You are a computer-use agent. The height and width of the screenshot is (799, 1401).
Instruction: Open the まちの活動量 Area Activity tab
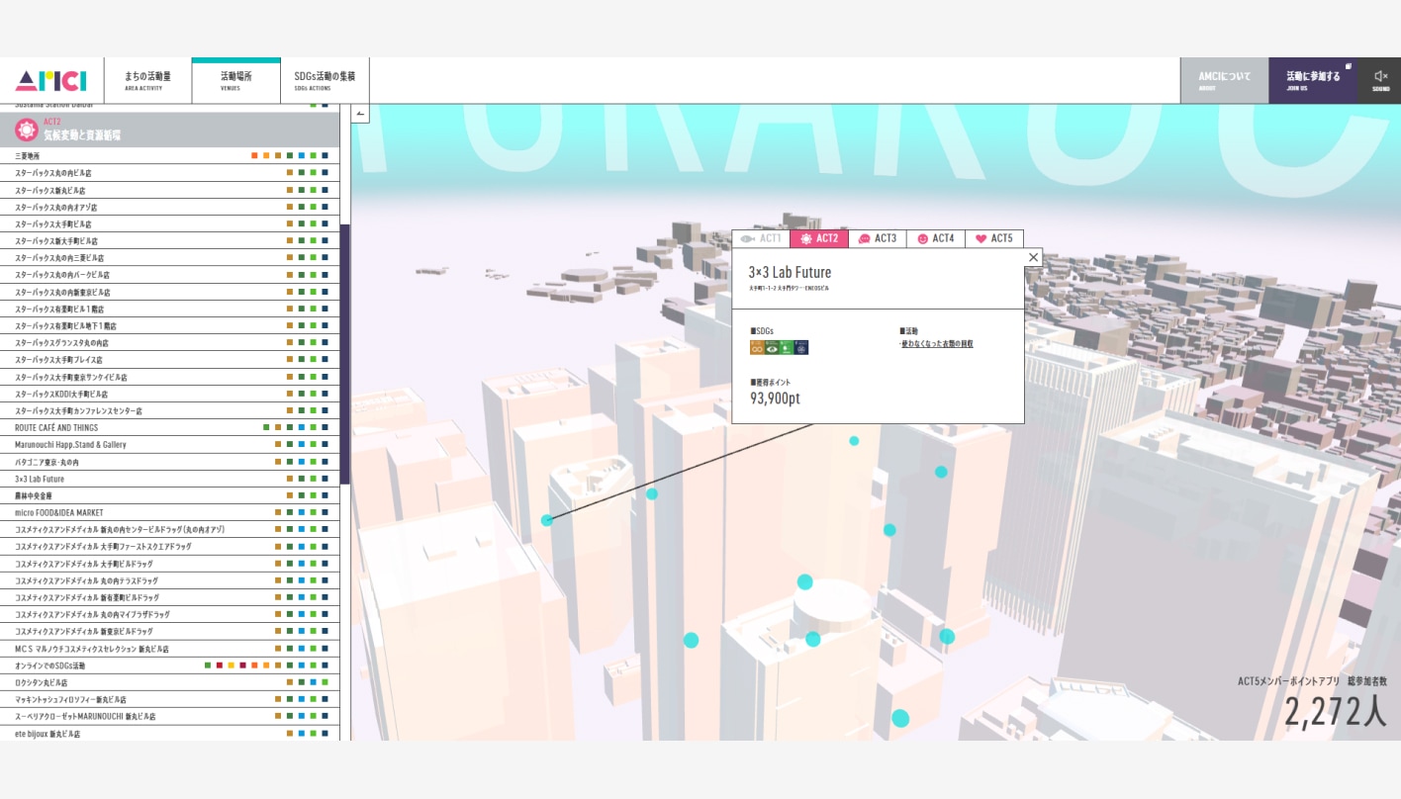tap(147, 80)
